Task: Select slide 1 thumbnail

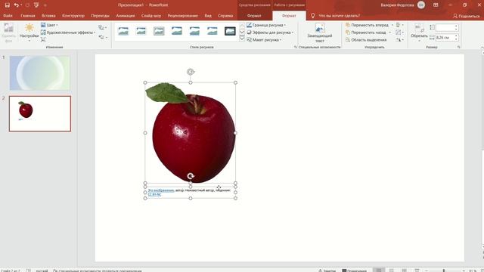Action: (40, 73)
